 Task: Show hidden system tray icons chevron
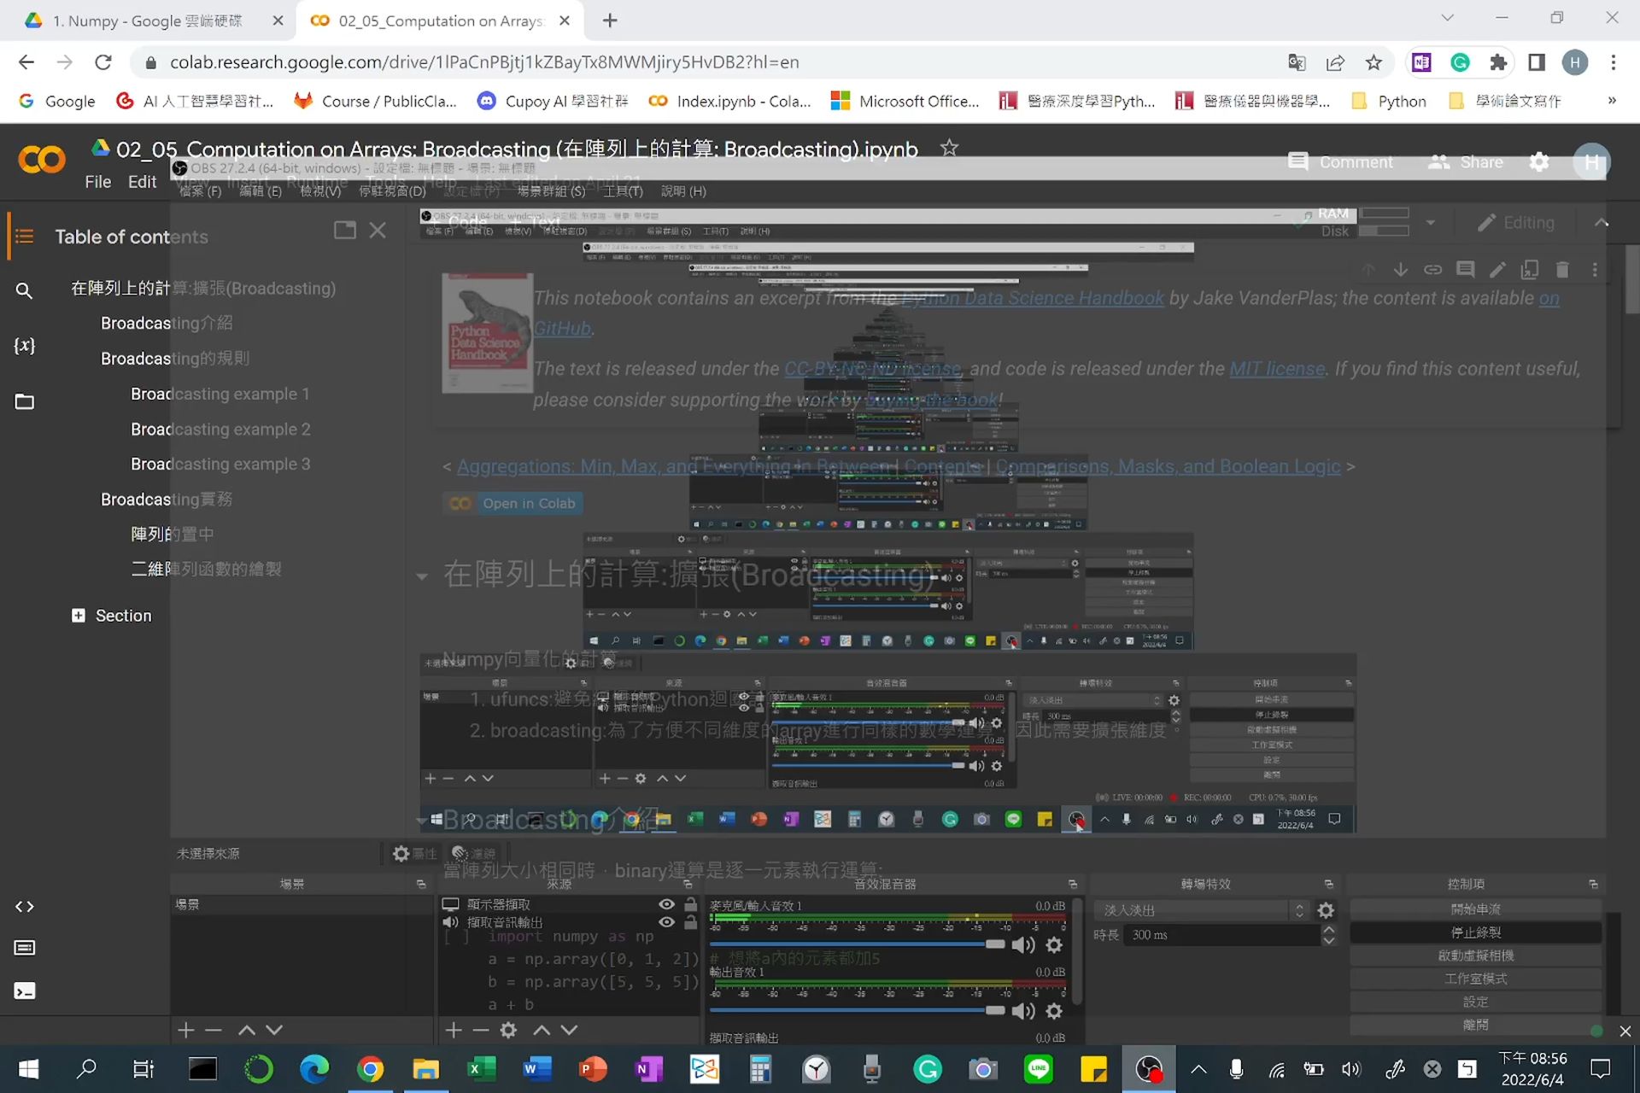tap(1198, 1069)
